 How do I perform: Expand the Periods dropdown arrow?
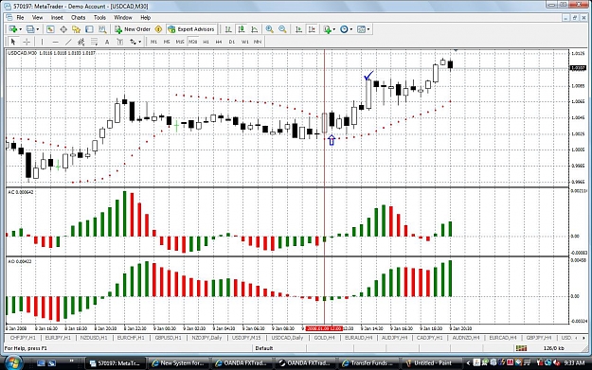tap(351, 29)
